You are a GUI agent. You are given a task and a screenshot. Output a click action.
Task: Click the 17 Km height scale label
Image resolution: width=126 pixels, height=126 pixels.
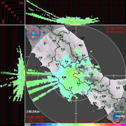[3, 3]
